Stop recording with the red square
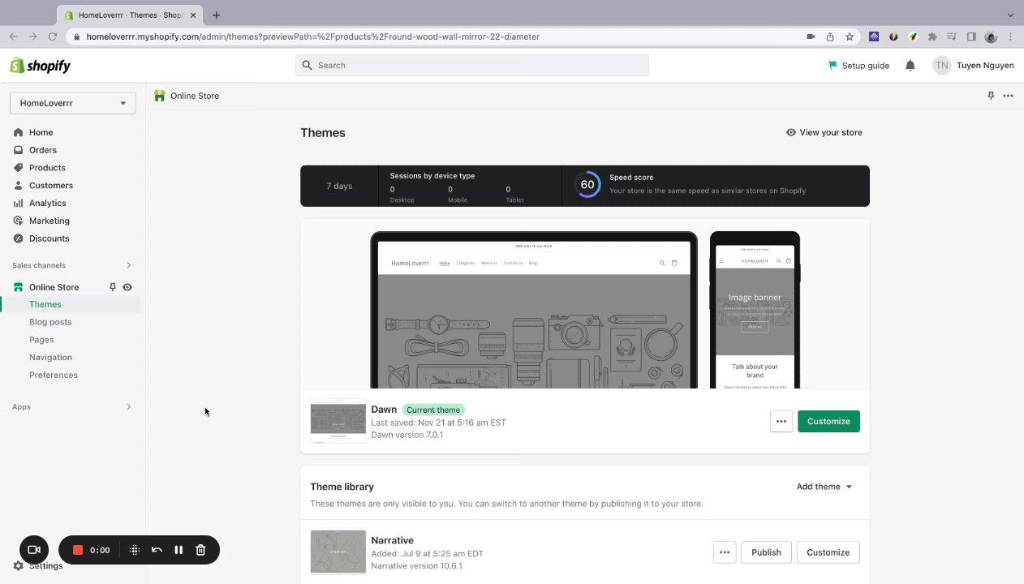 pyautogui.click(x=78, y=550)
